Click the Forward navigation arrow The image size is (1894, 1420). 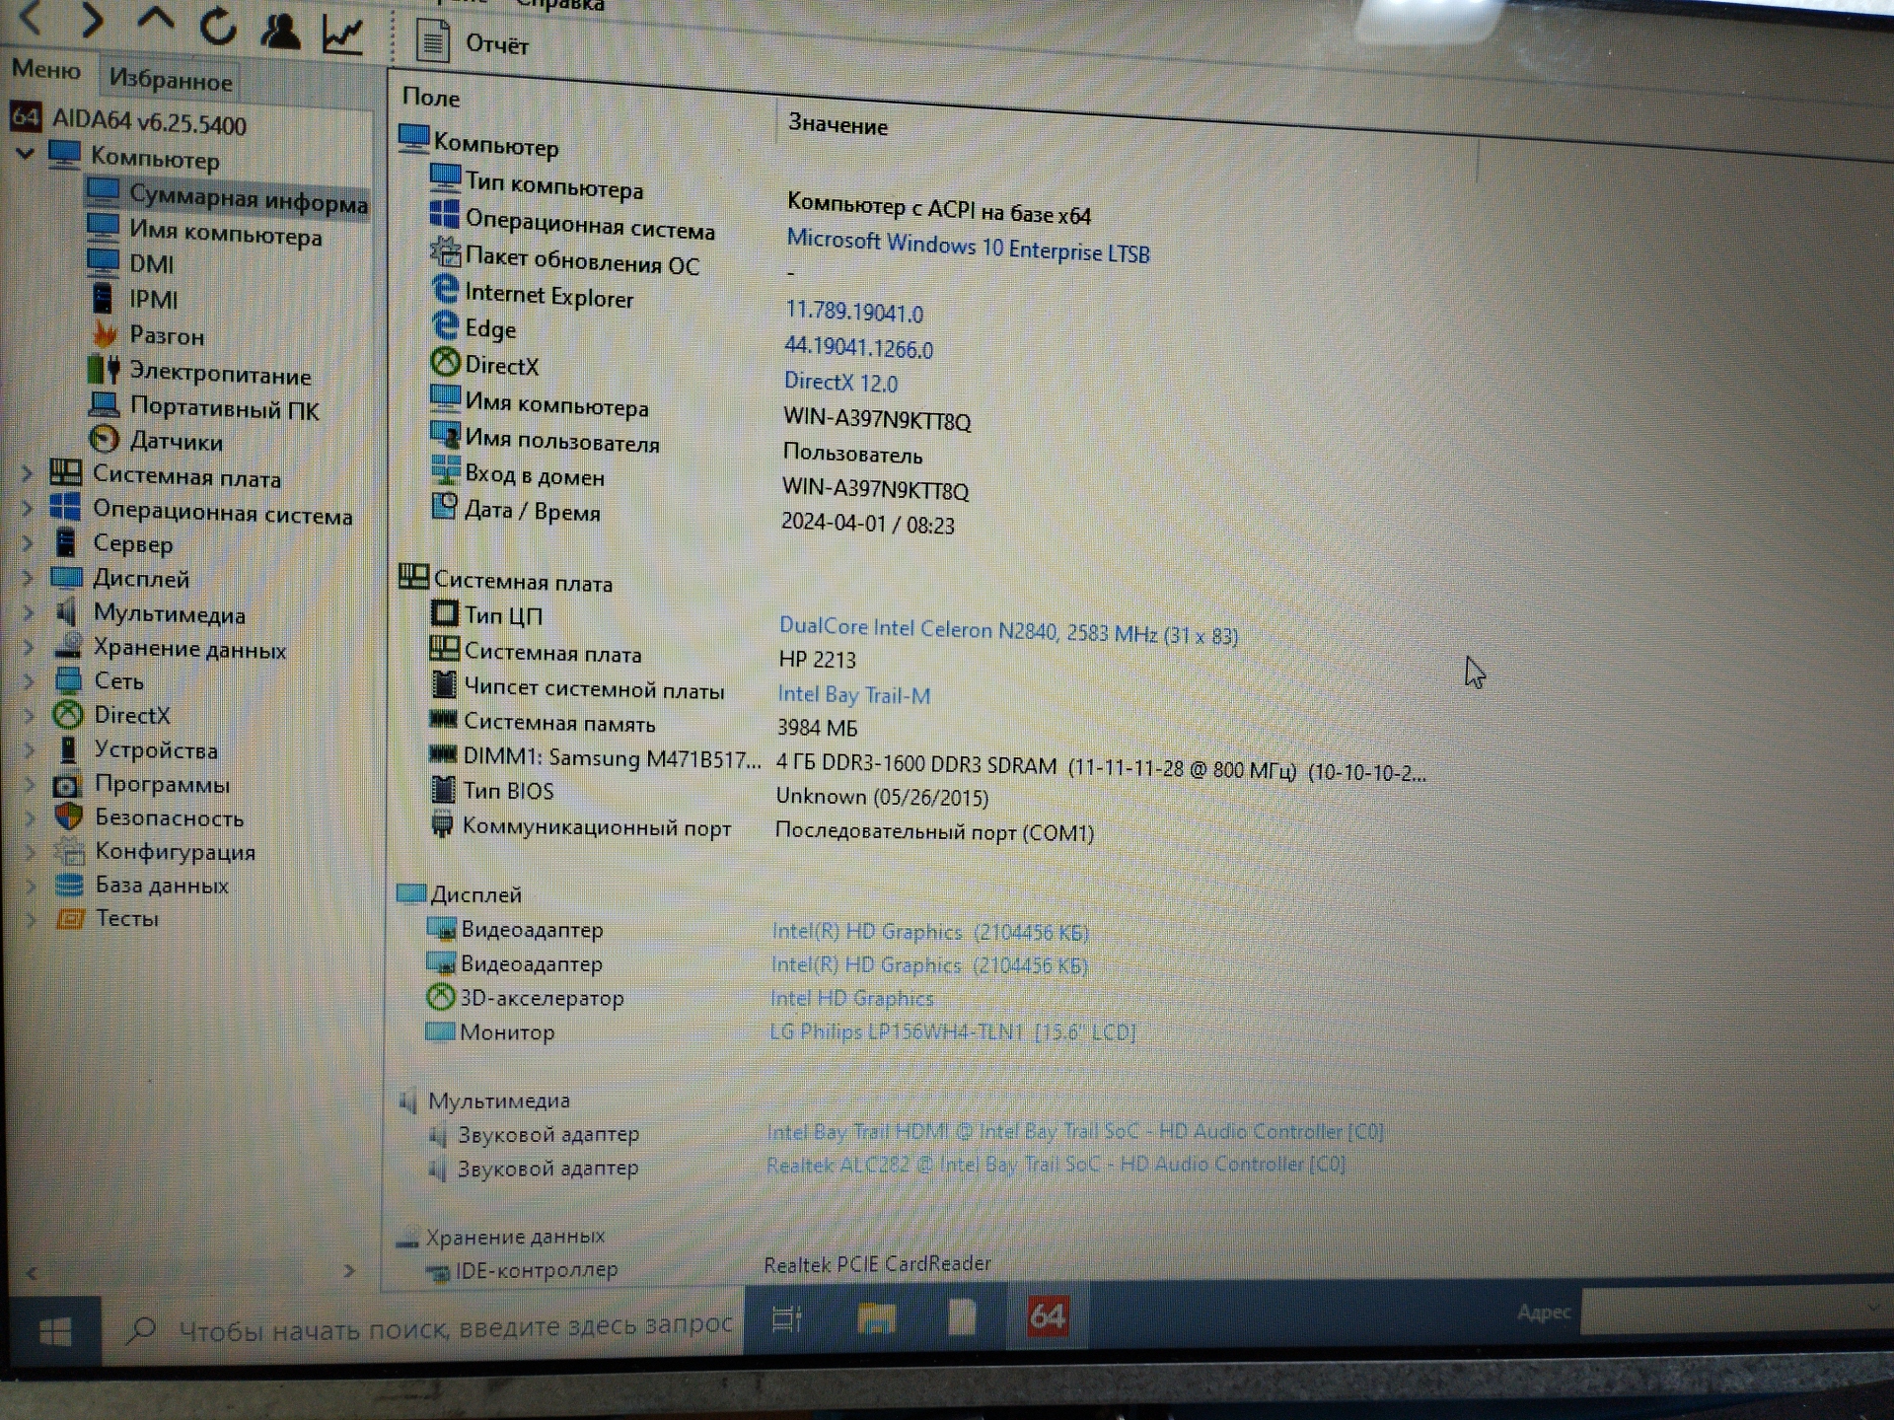click(92, 19)
